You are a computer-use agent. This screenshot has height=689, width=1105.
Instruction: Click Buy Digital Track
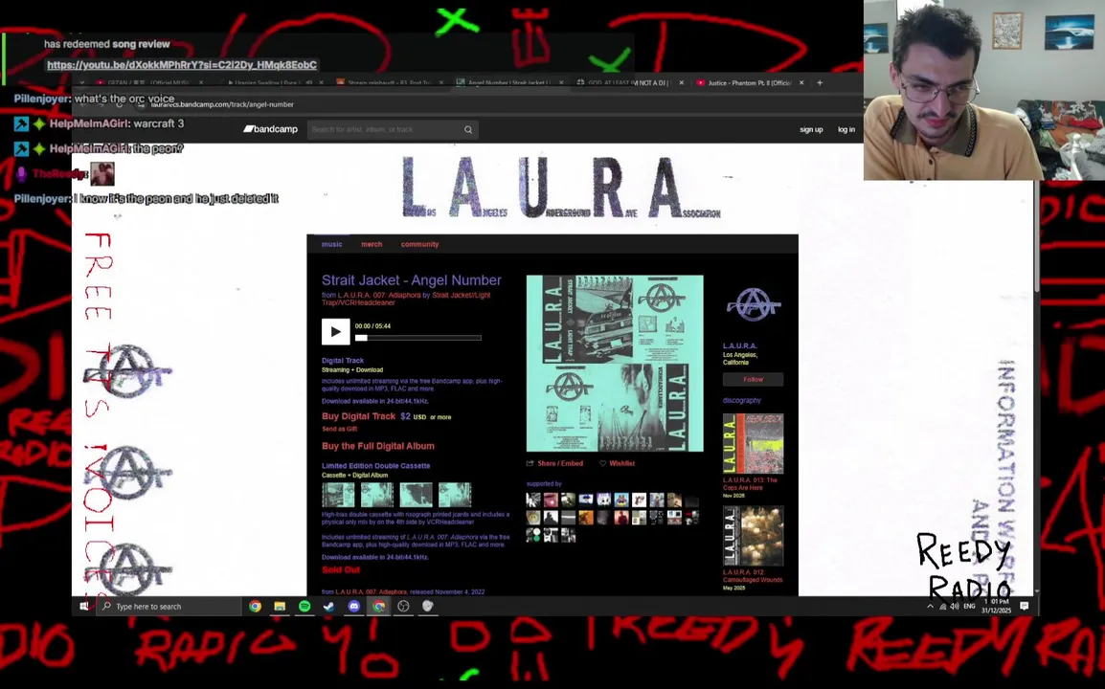tap(359, 416)
